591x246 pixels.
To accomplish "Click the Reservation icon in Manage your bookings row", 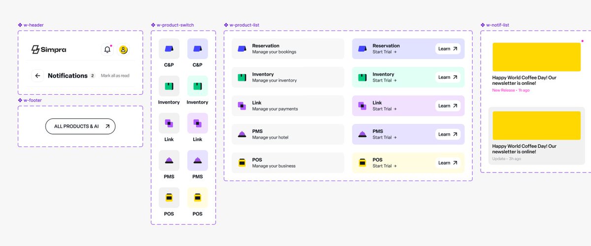I will tap(242, 49).
